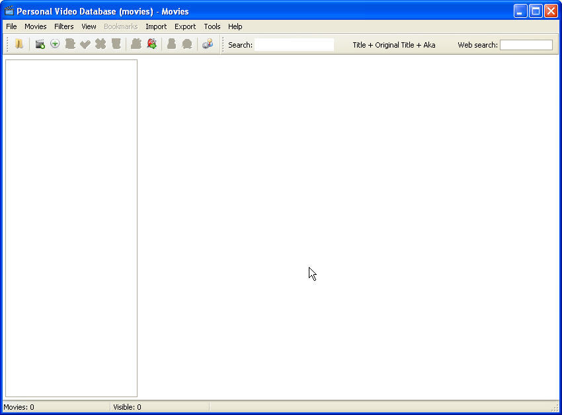Open the View menu
The height and width of the screenshot is (415, 562).
click(89, 26)
